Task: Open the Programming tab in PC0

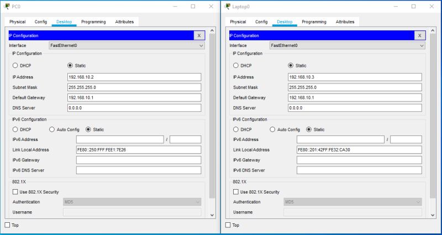Action: coord(93,22)
